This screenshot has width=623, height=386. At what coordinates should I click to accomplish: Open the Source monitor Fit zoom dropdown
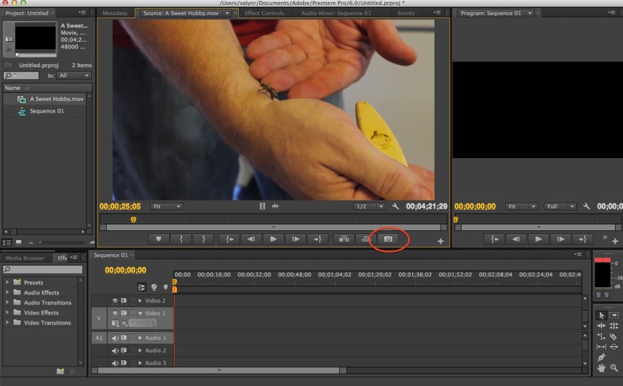167,207
